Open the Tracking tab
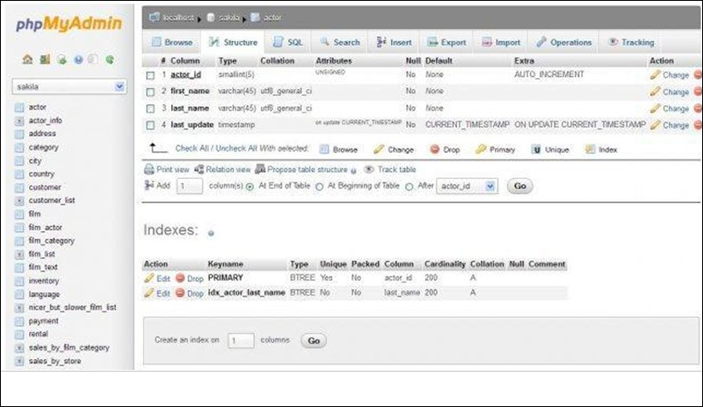703x407 pixels. point(631,42)
